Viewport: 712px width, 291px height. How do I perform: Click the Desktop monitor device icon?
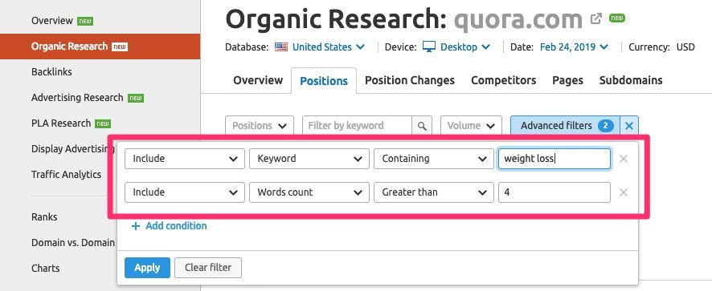(428, 46)
